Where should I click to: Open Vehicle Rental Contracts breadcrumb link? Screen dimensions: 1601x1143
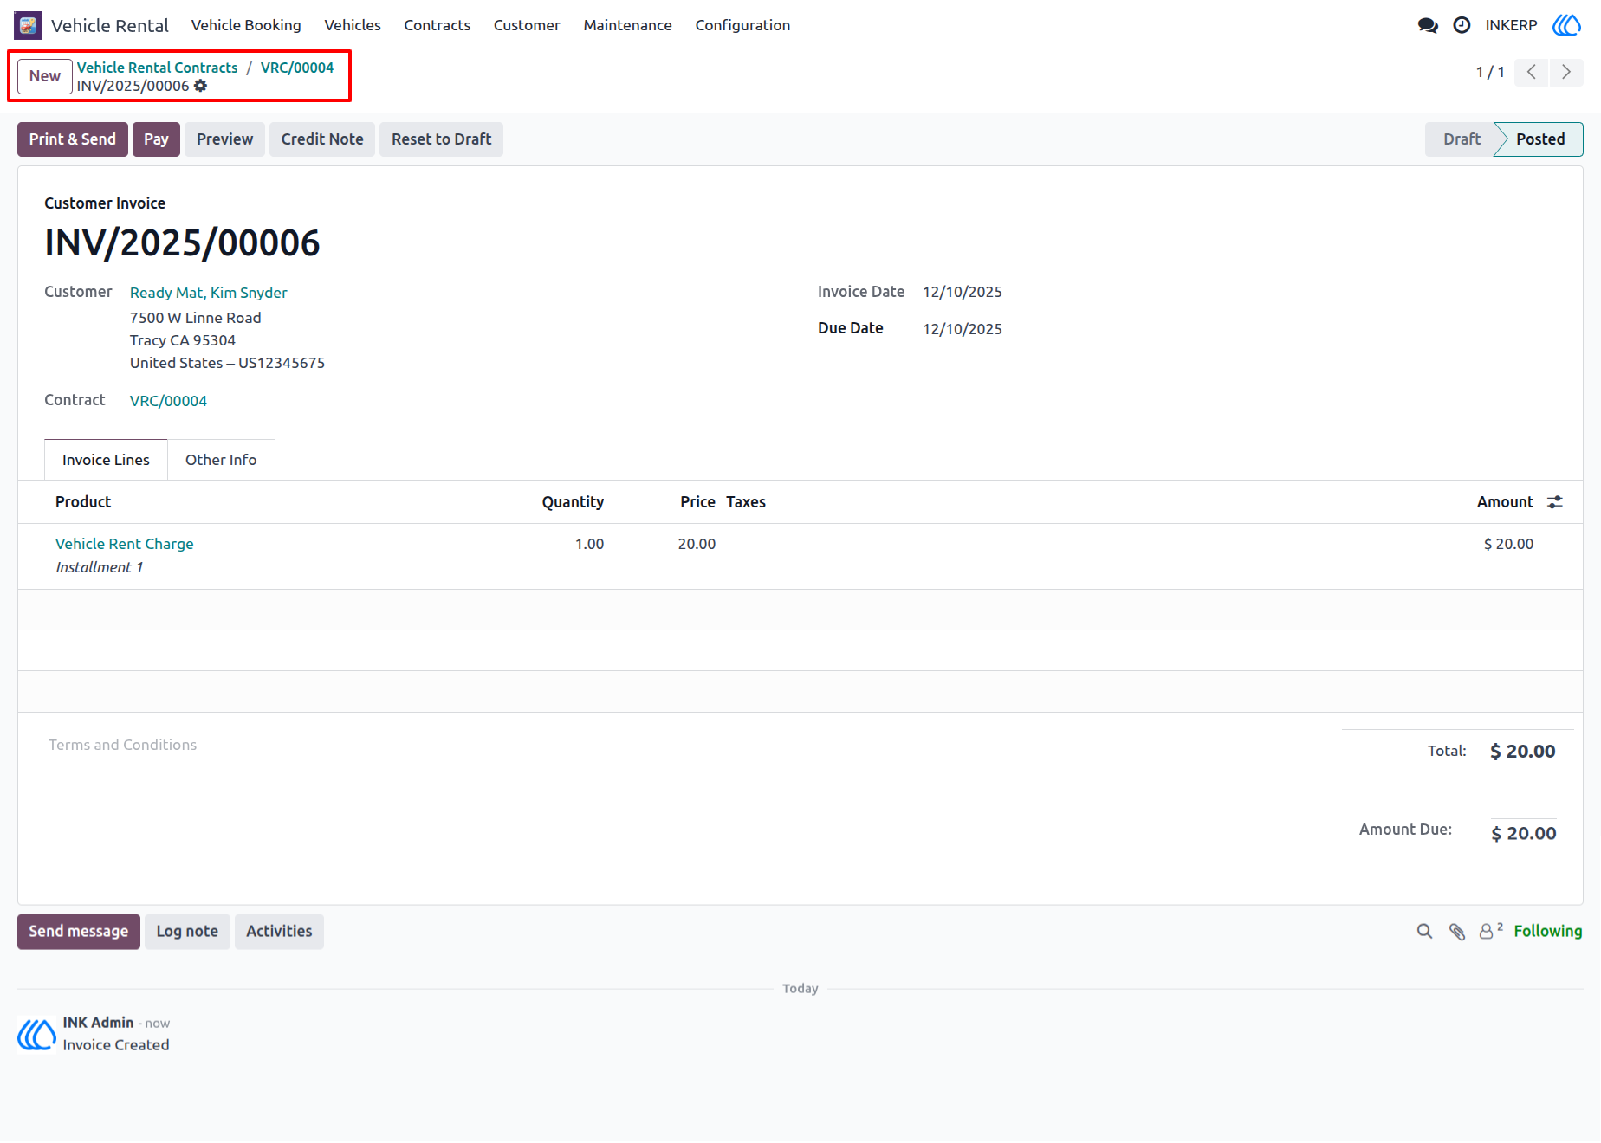(x=157, y=68)
